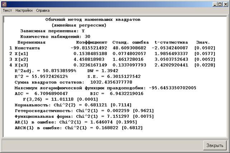Click 'Зависимая переменная: Y' line

point(52,31)
